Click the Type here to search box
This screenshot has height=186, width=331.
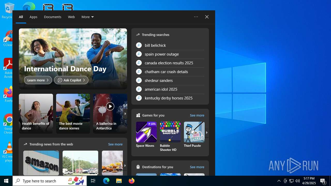[x=50, y=181]
